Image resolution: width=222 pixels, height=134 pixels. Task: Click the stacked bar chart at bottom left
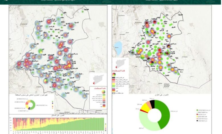click(x=57, y=124)
